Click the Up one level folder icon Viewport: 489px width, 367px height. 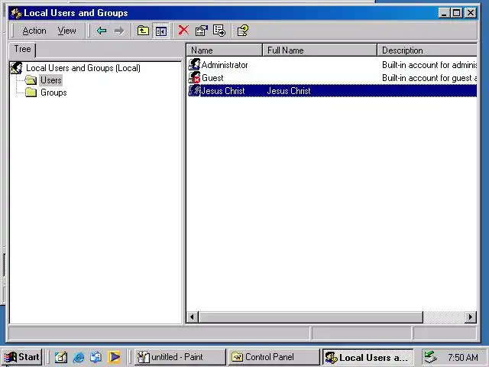point(143,31)
